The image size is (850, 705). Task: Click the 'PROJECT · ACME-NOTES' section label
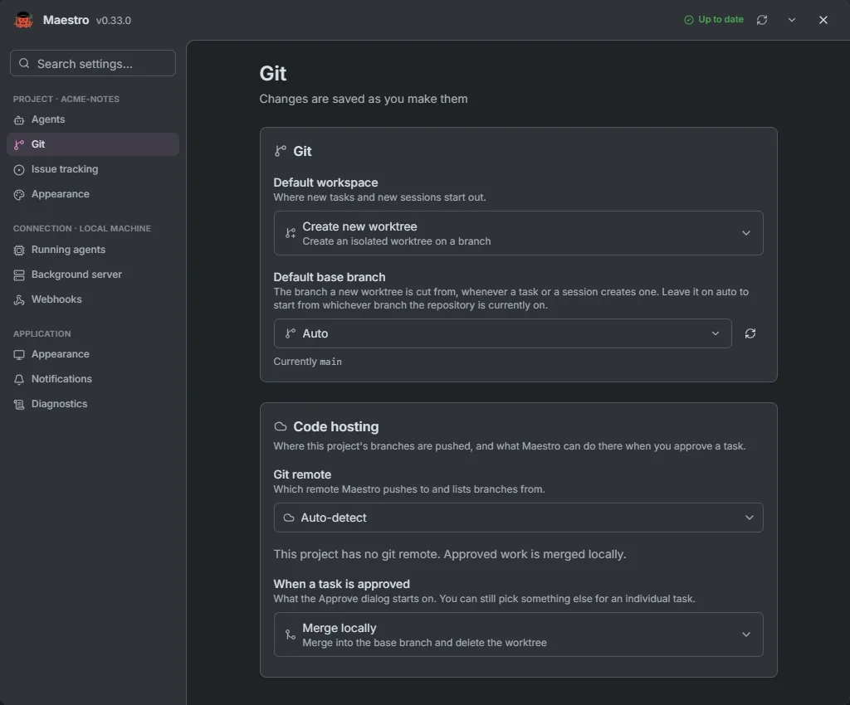click(x=66, y=99)
